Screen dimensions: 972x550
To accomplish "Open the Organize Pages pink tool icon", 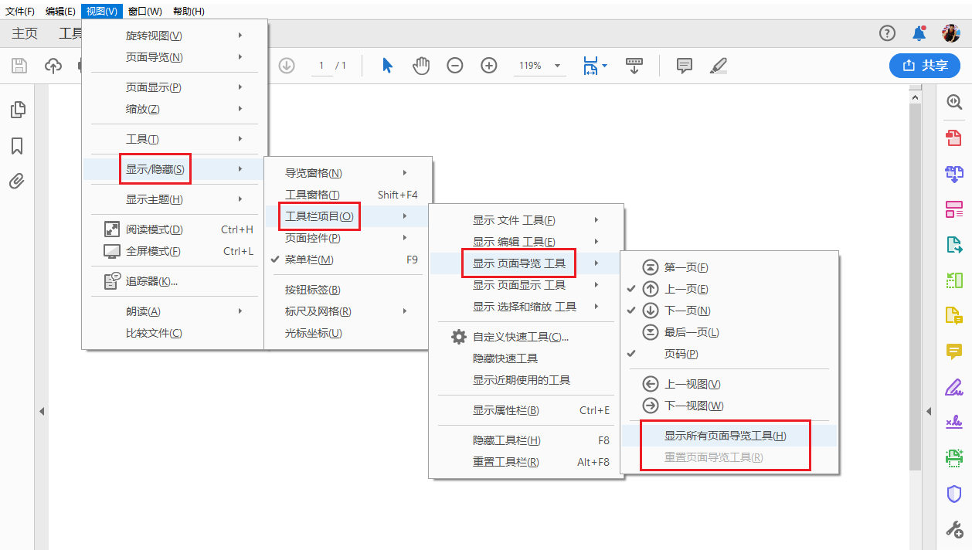I will coord(954,209).
